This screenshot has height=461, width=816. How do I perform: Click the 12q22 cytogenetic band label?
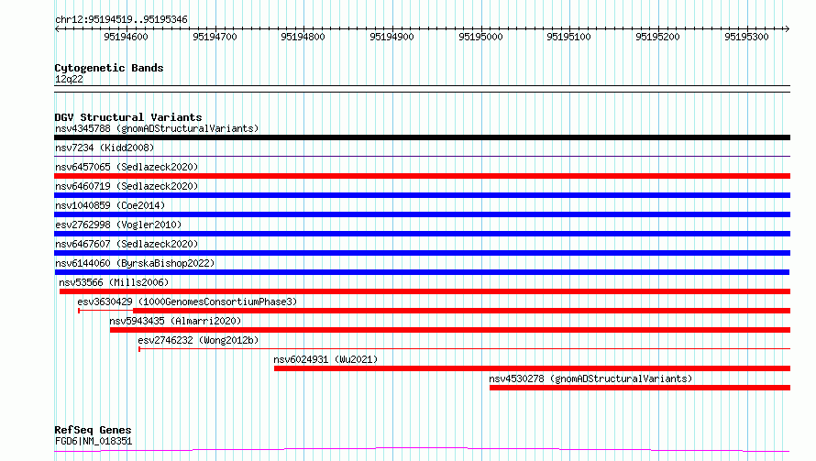69,79
